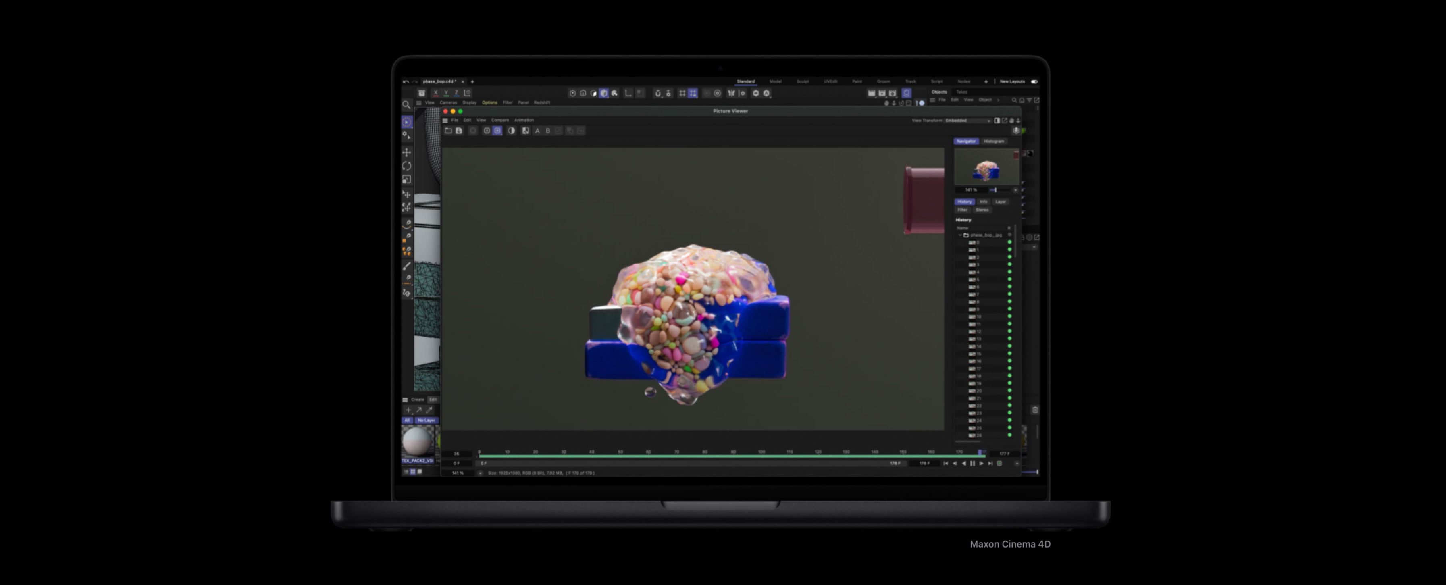The image size is (1446, 585).
Task: Click the render view clapperboard icon
Action: point(872,93)
